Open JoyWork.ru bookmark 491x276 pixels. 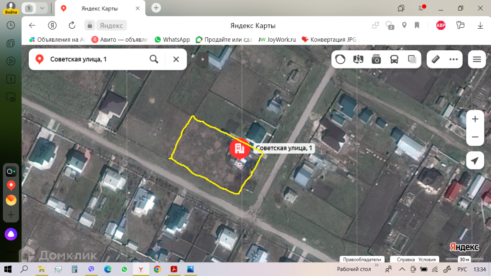pos(277,39)
